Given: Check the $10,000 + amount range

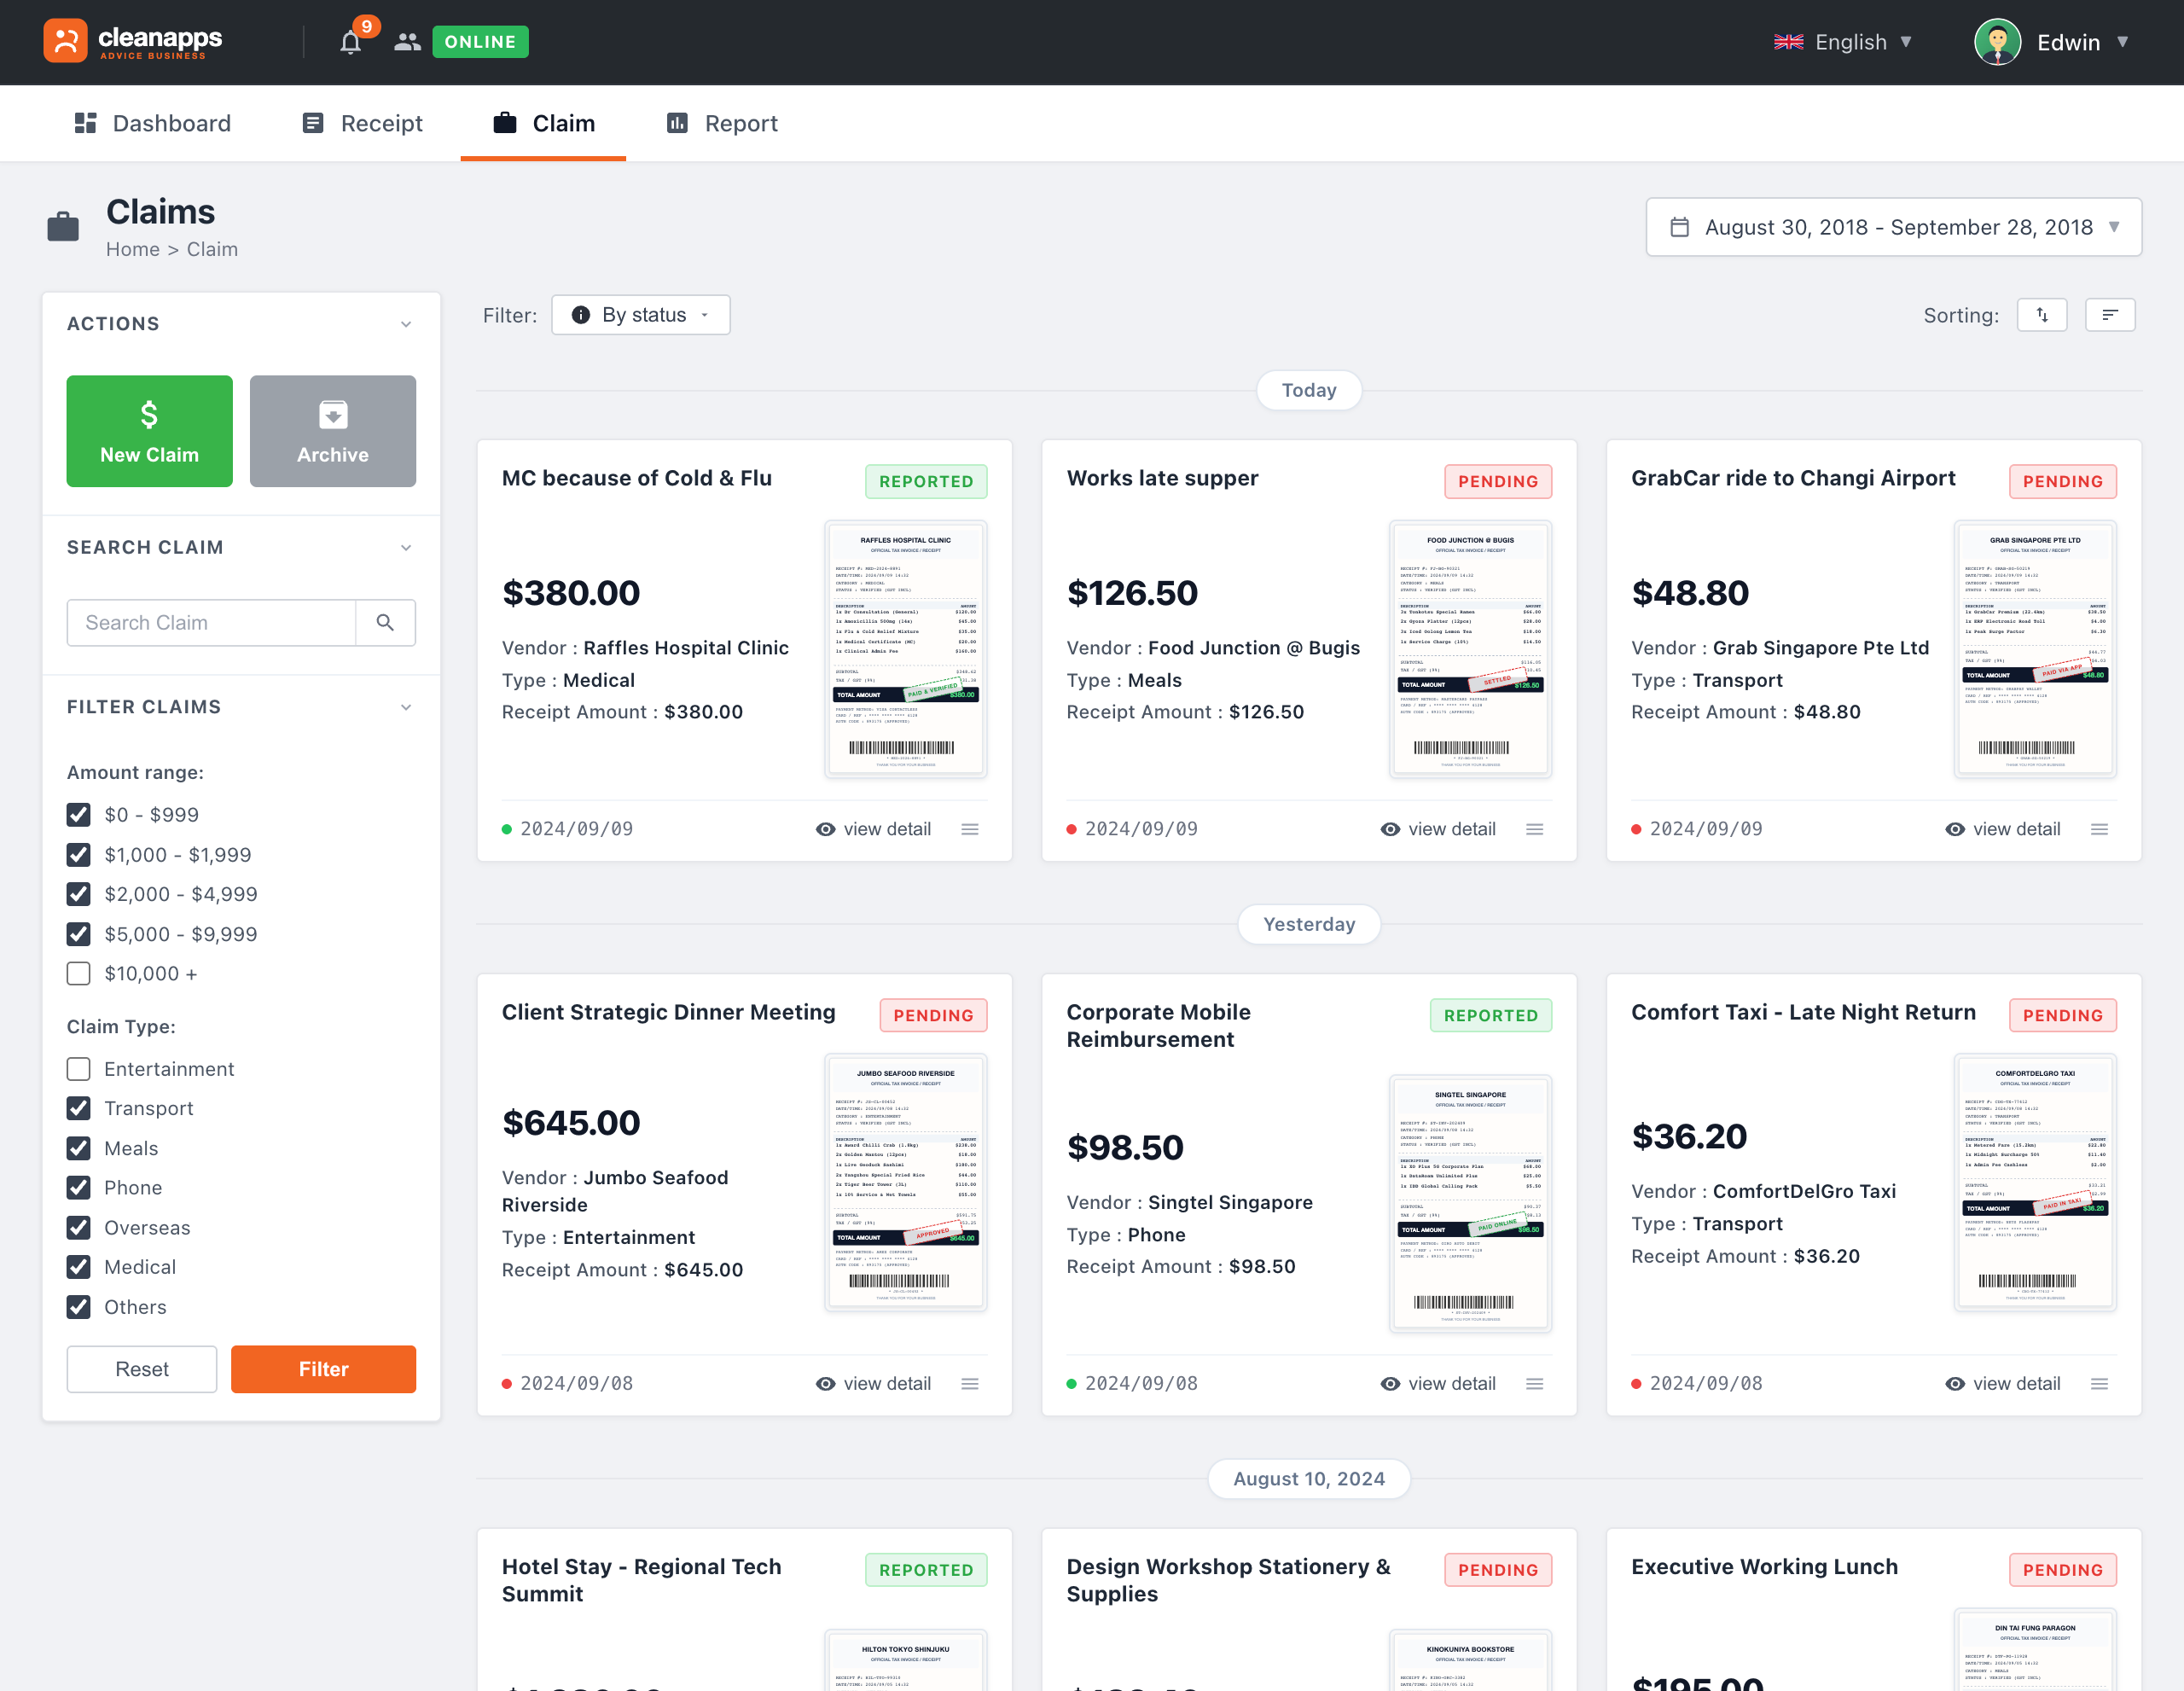Looking at the screenshot, I should coord(78,974).
